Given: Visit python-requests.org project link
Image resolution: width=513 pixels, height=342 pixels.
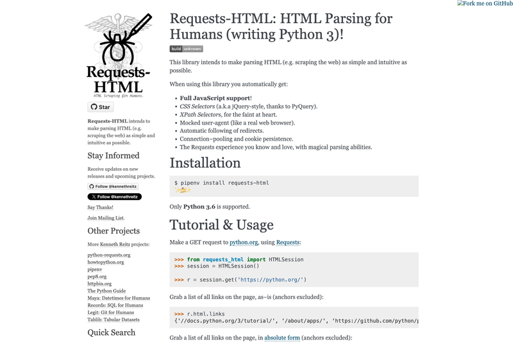Looking at the screenshot, I should pyautogui.click(x=108, y=255).
